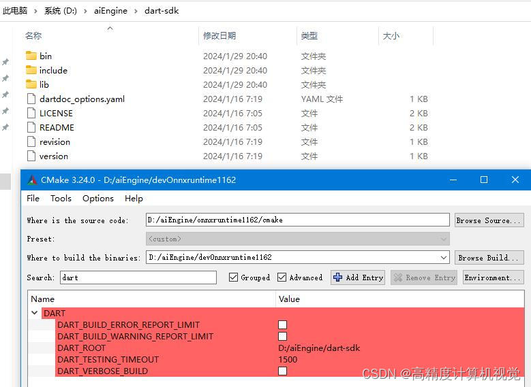Toggle the Grouped checkbox
Viewport: 531px width, 387px height.
[x=233, y=277]
